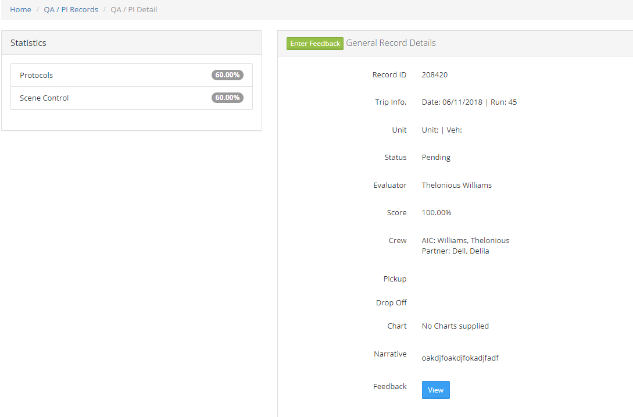Viewport: 633px width, 417px height.
Task: Click evaluator name Thelonious Williams
Action: pyautogui.click(x=456, y=186)
